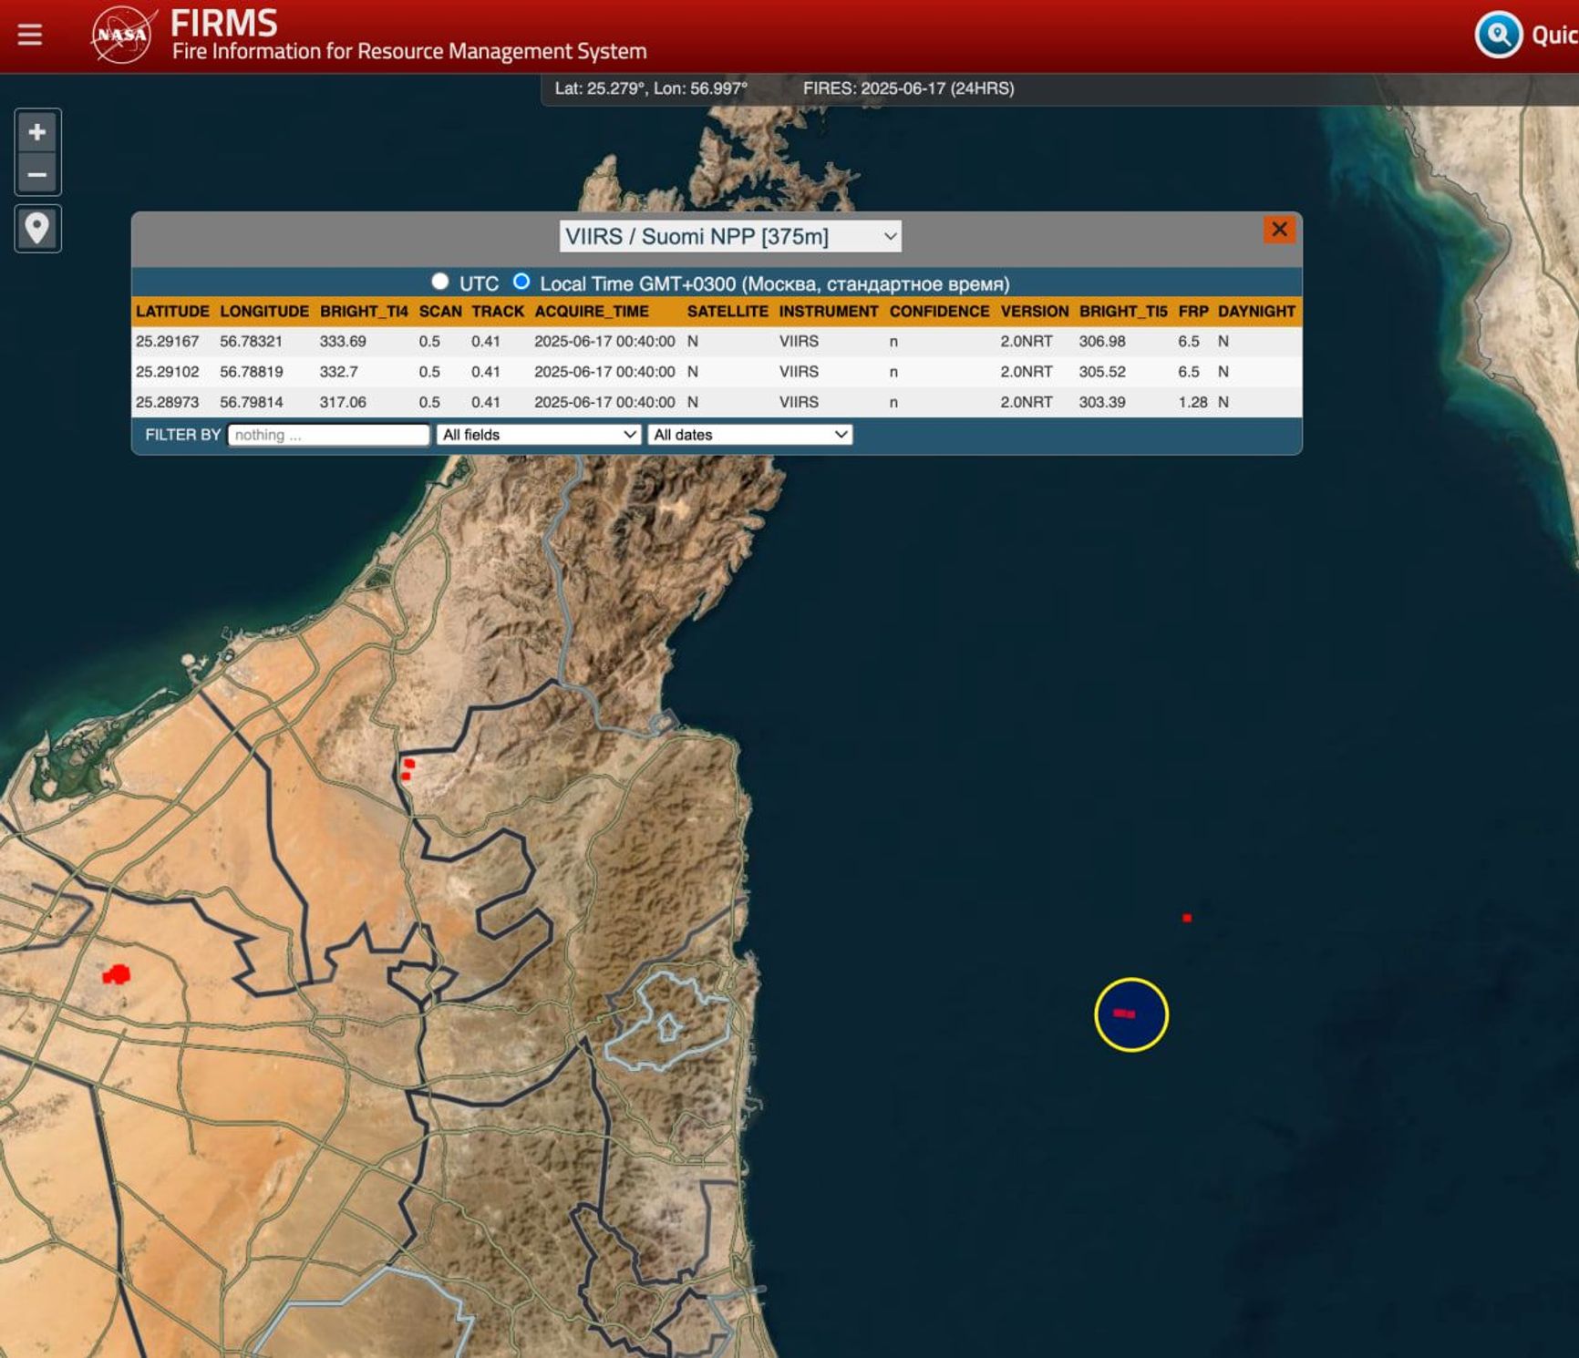Zoom in on the map
The height and width of the screenshot is (1358, 1579).
(37, 132)
